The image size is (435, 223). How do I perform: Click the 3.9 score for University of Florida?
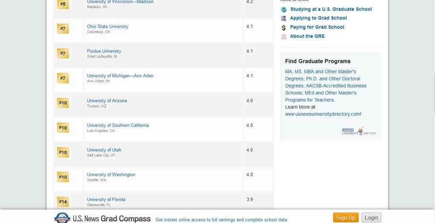250,200
